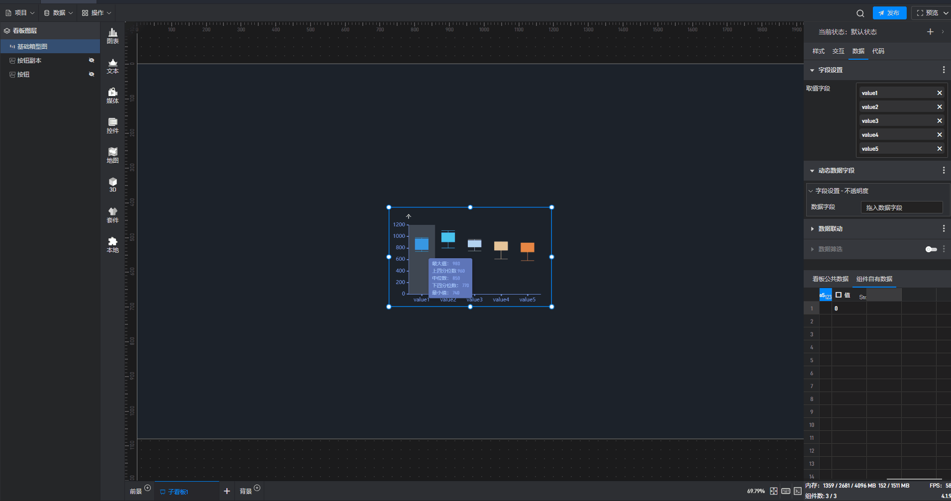Select the 基础箱型图 layer
The height and width of the screenshot is (501, 951).
(32, 46)
